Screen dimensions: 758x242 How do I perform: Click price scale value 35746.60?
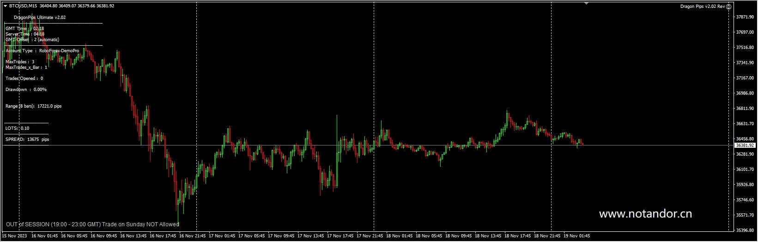pyautogui.click(x=746, y=200)
